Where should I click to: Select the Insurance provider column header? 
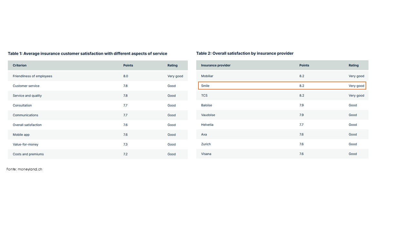click(x=216, y=65)
